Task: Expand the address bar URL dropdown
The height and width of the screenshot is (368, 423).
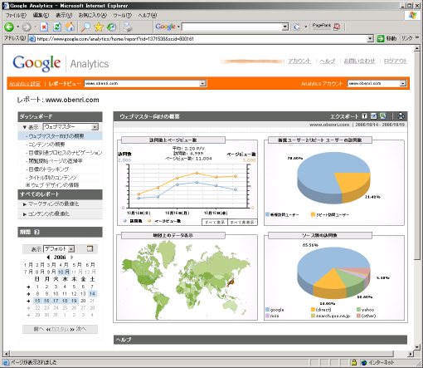Action: coord(370,39)
